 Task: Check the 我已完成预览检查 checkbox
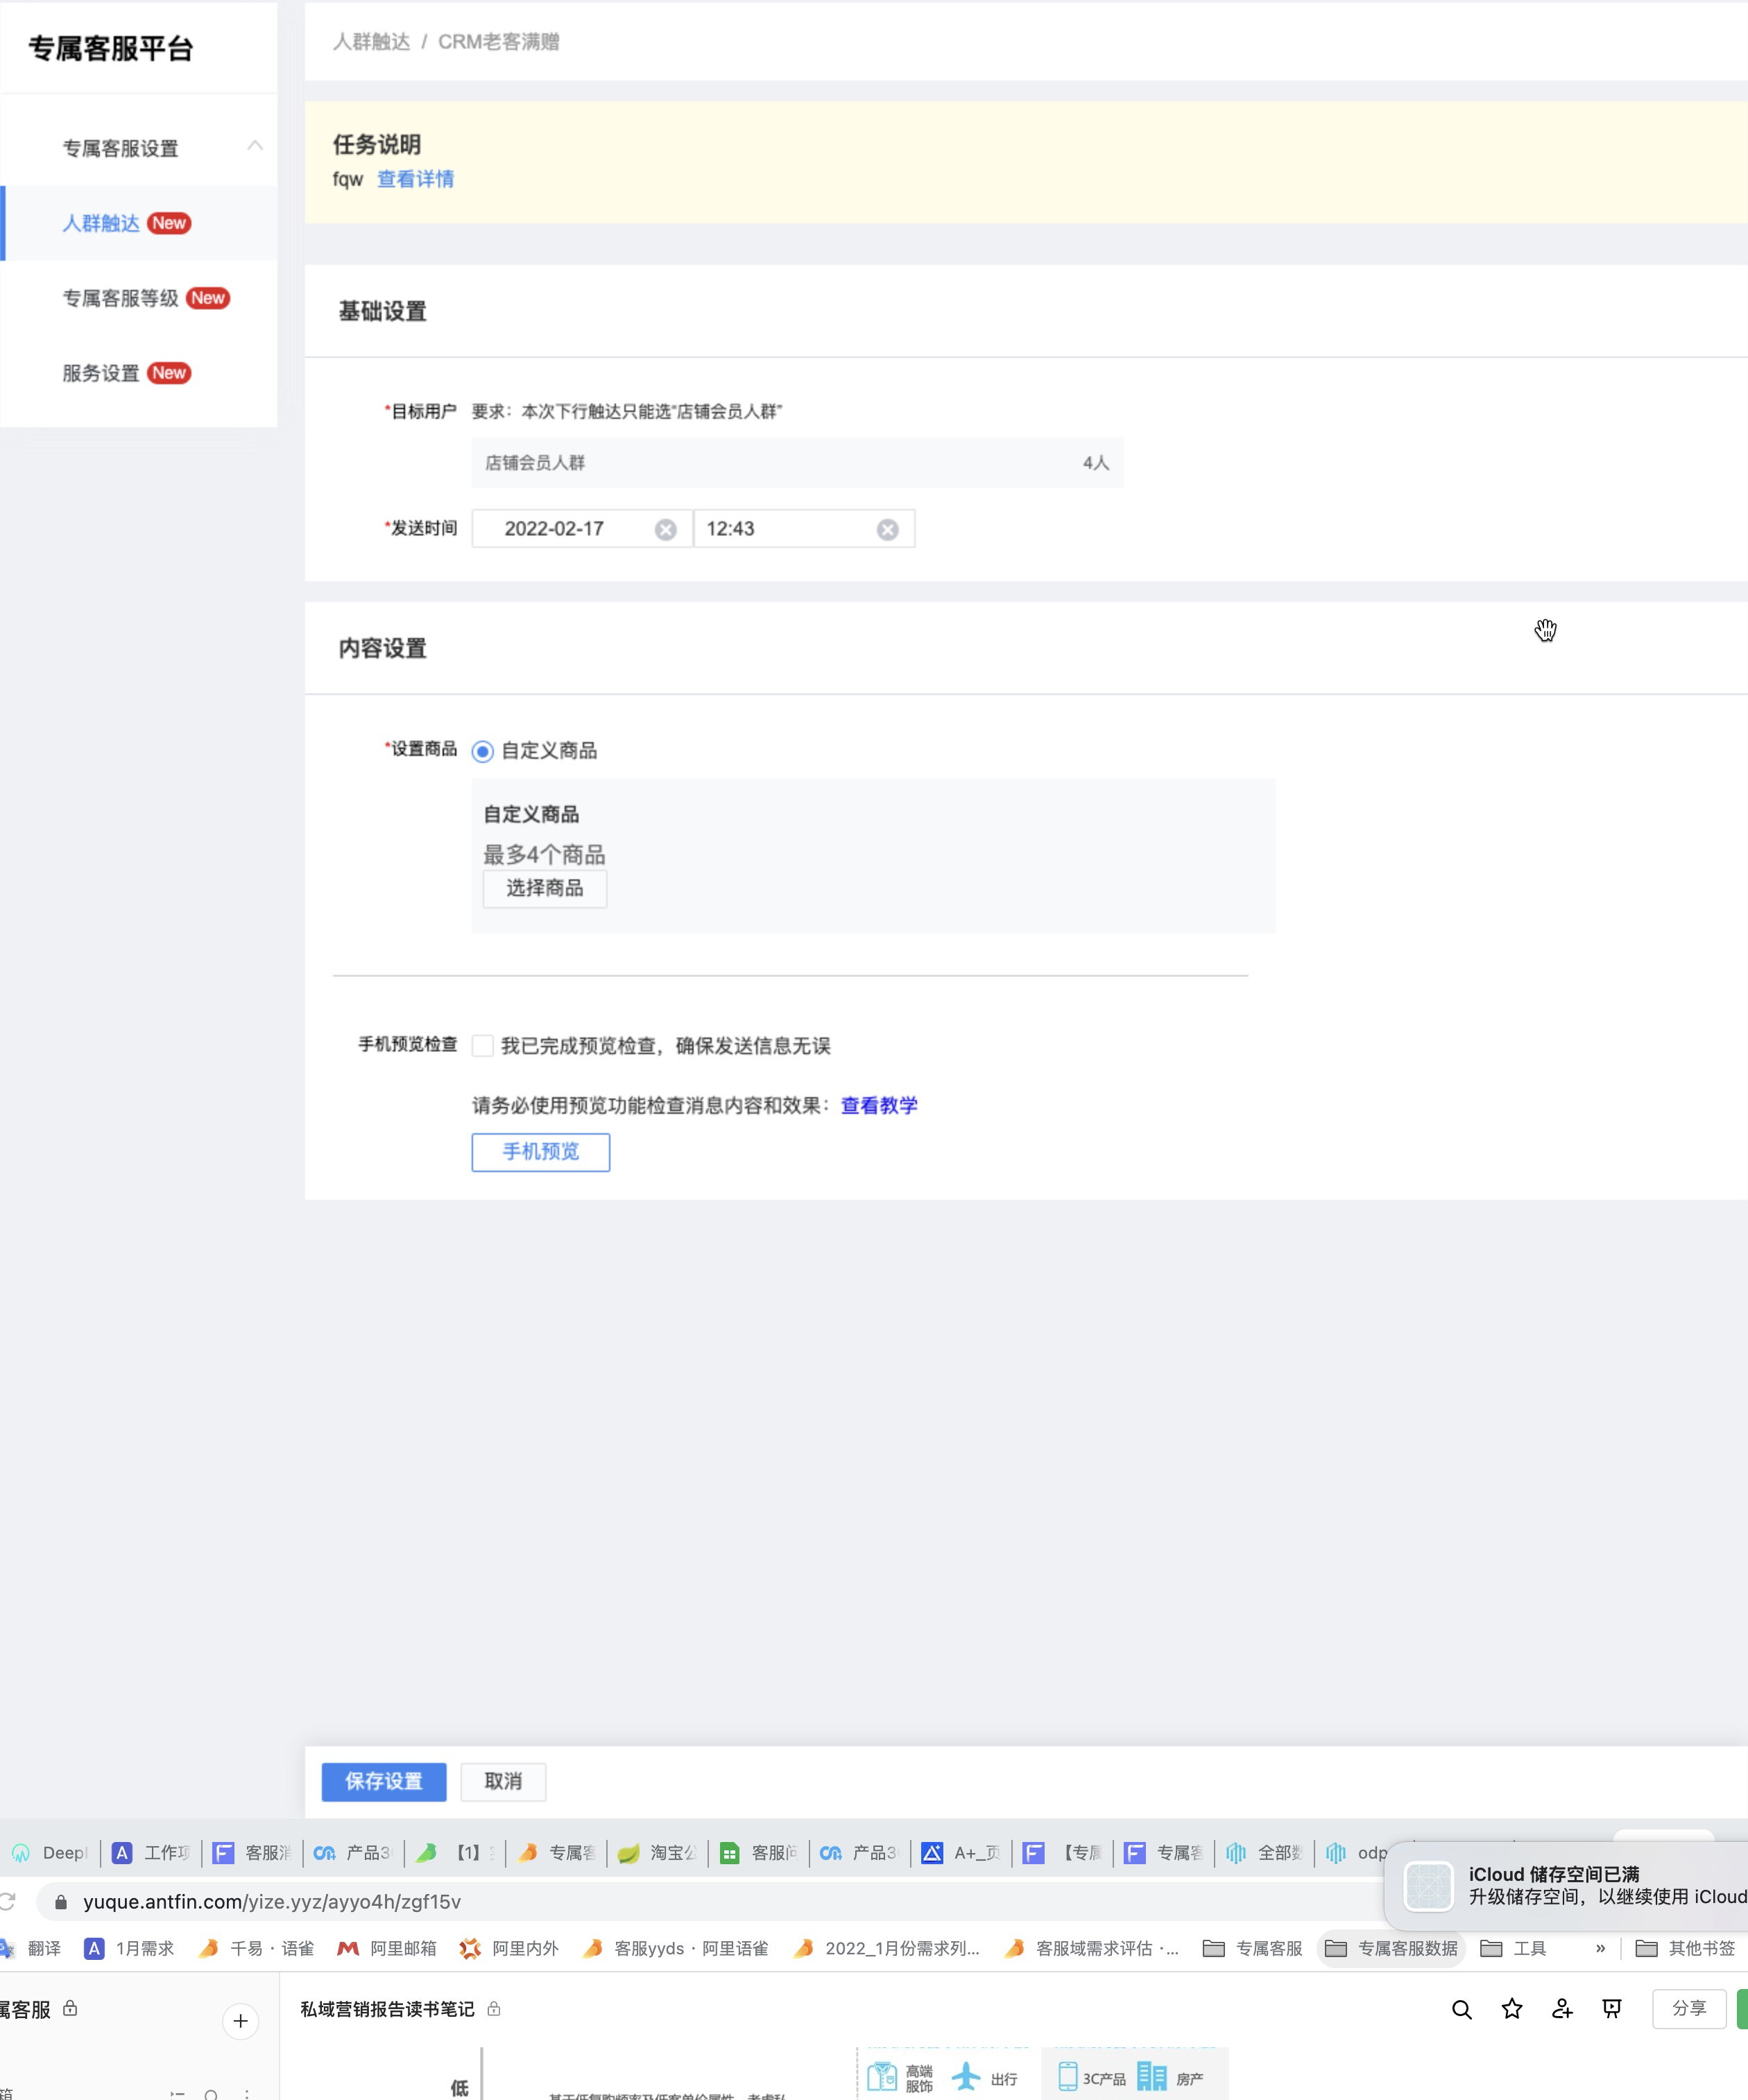click(x=483, y=1046)
